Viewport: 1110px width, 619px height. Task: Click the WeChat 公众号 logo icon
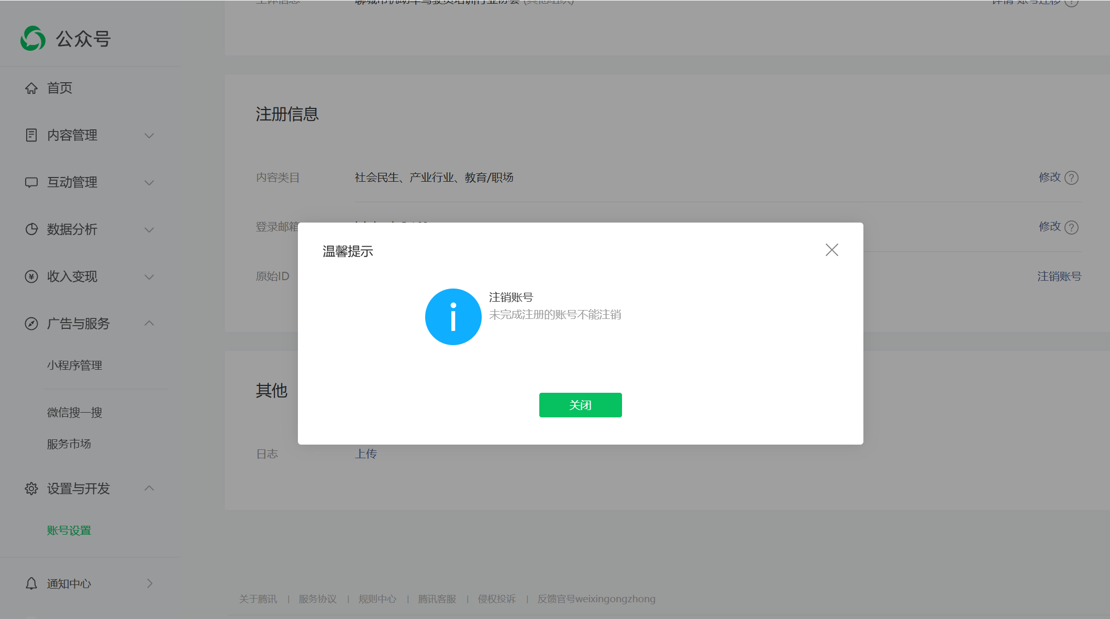[x=33, y=39]
